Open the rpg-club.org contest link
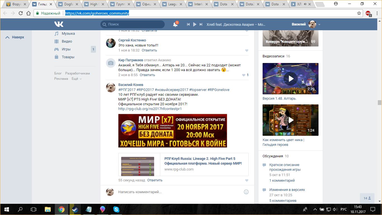The height and width of the screenshot is (215, 382). (150, 109)
